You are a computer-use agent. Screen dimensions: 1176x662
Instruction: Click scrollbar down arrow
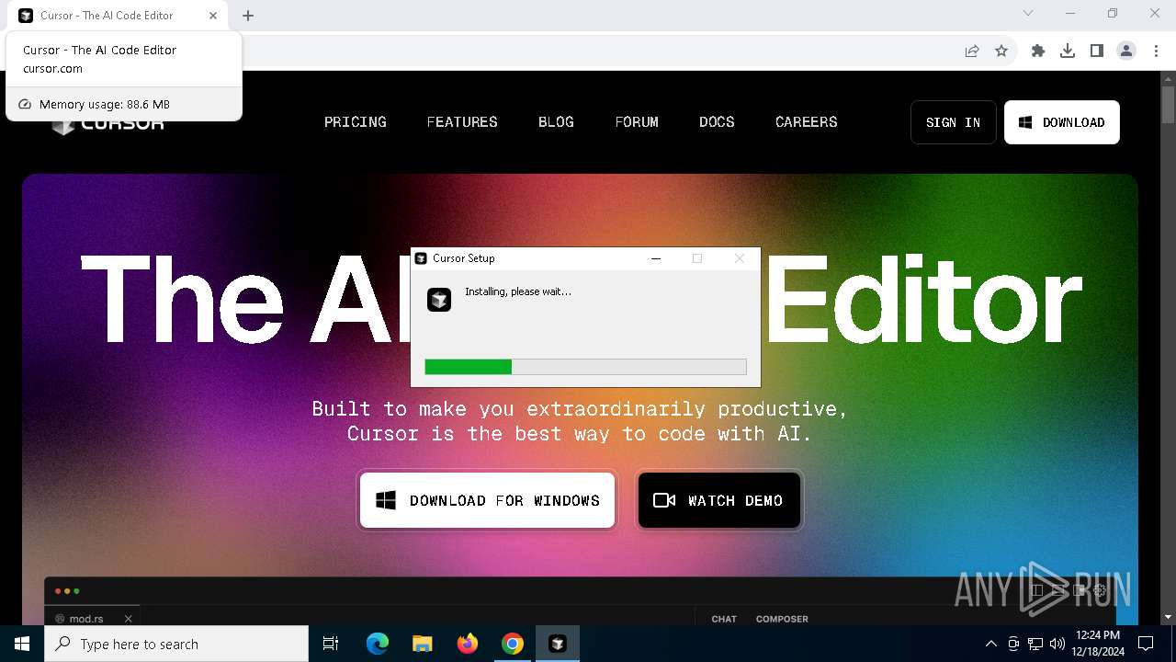(1168, 617)
